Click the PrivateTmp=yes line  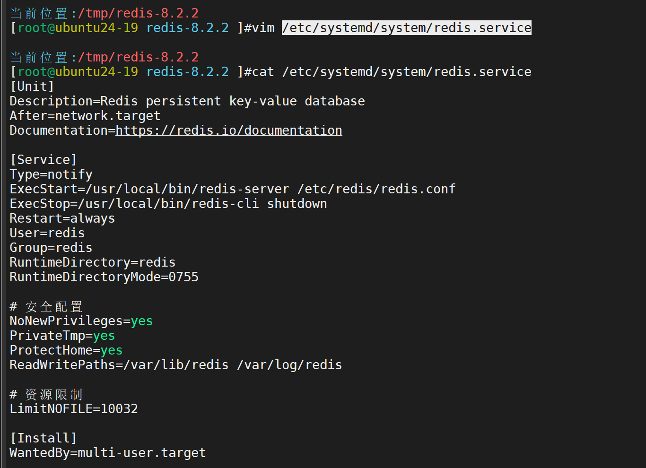tap(62, 336)
